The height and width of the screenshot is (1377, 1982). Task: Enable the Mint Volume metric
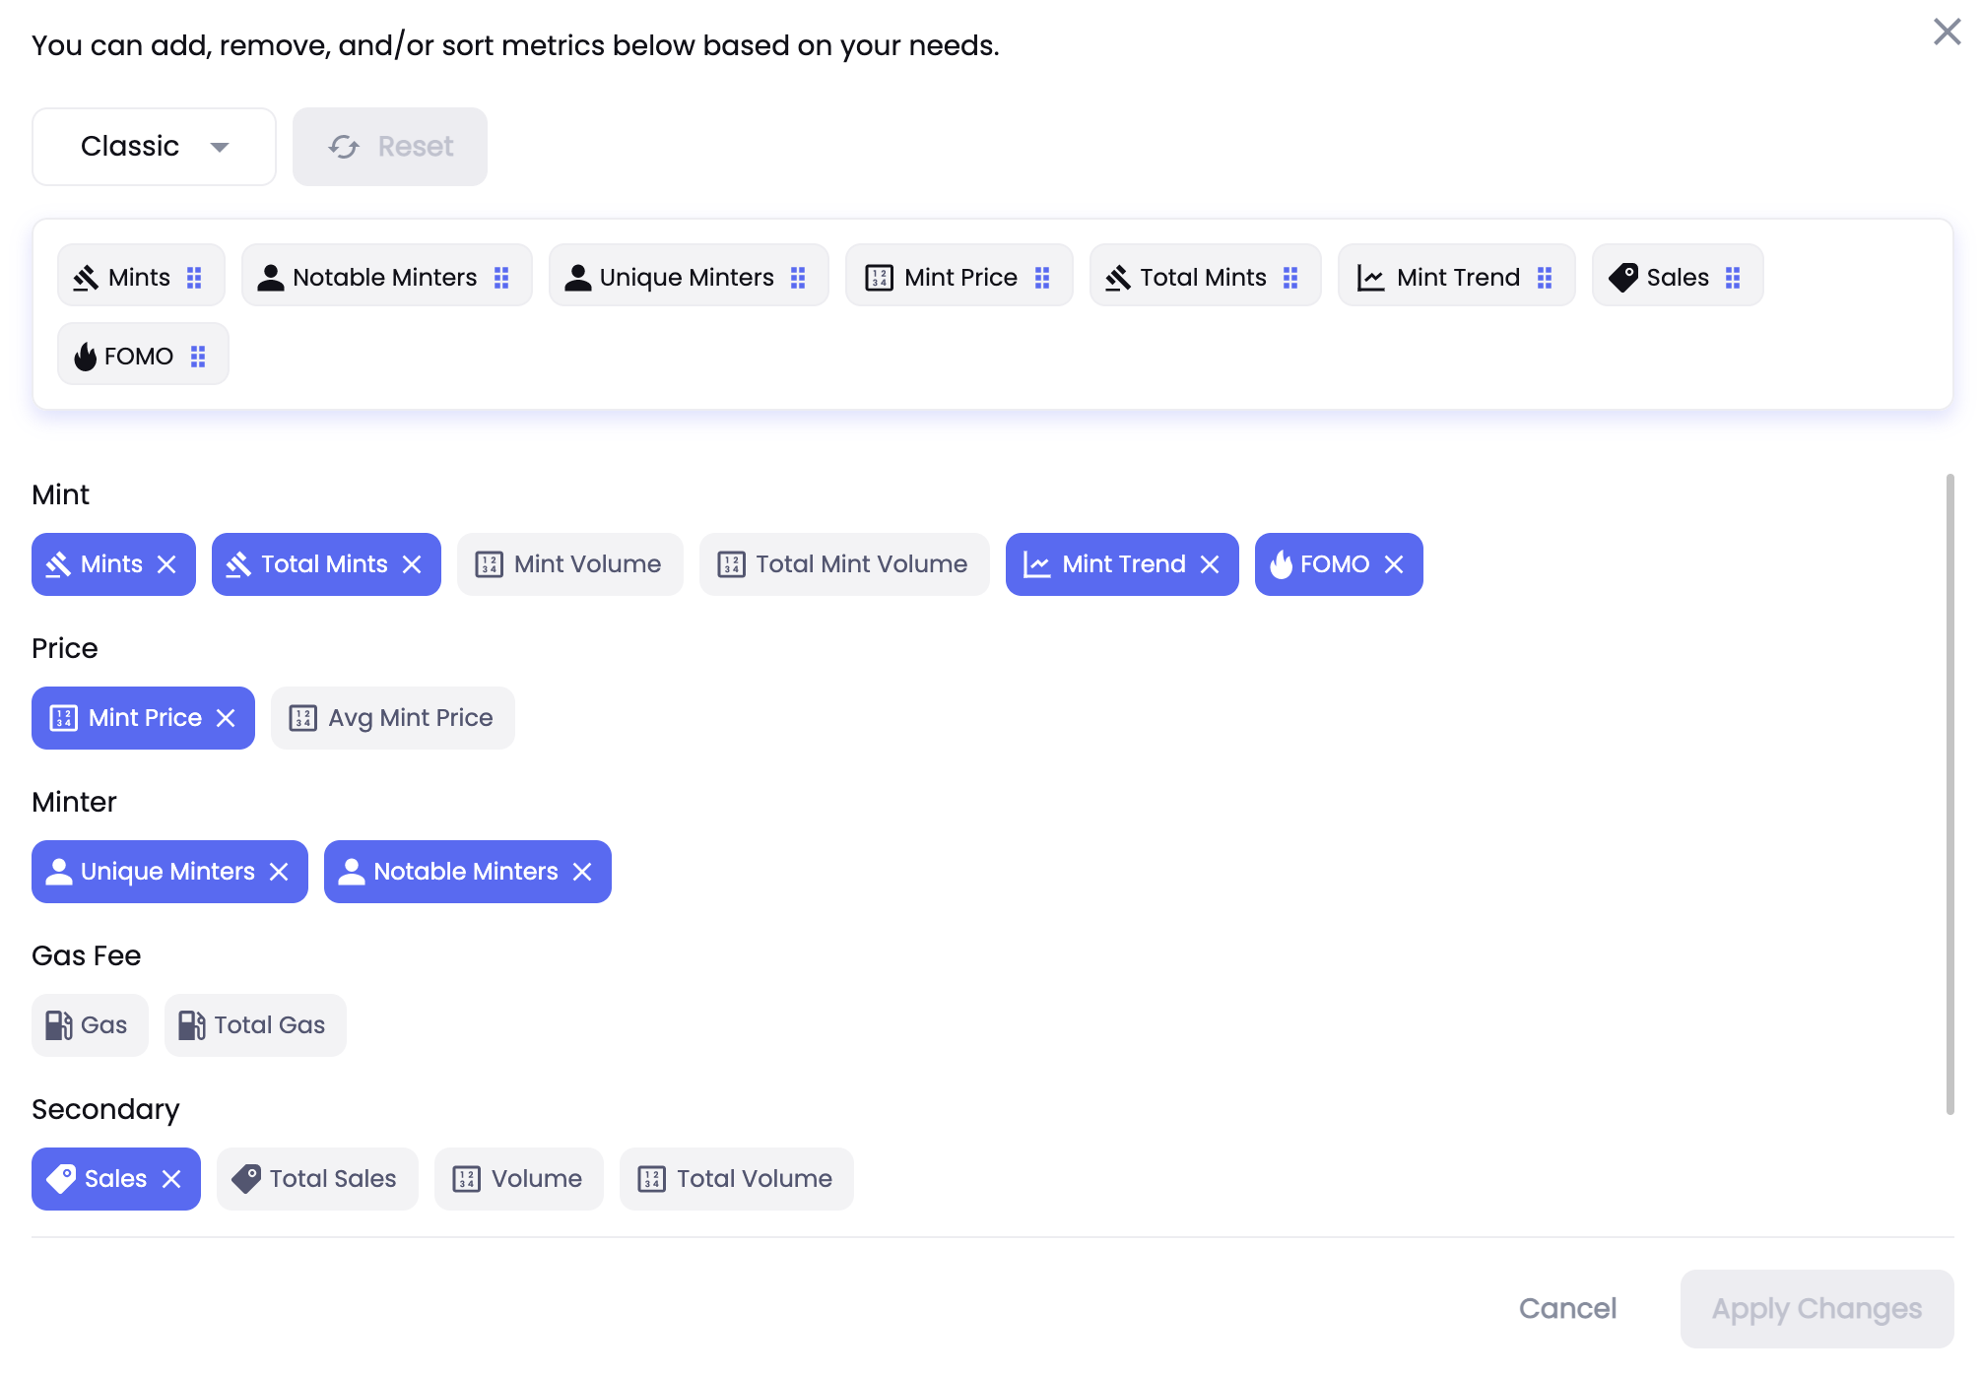(569, 564)
